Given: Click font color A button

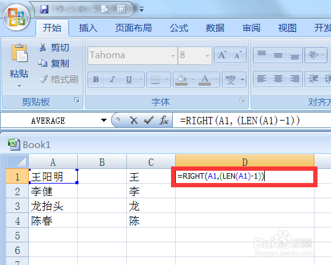Looking at the screenshot, I should [205, 80].
